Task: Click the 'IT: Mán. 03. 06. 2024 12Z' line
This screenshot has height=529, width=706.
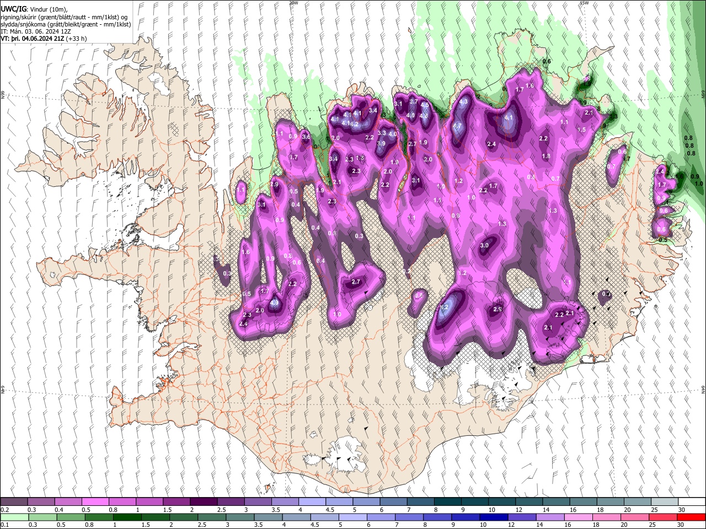Action: (x=36, y=31)
